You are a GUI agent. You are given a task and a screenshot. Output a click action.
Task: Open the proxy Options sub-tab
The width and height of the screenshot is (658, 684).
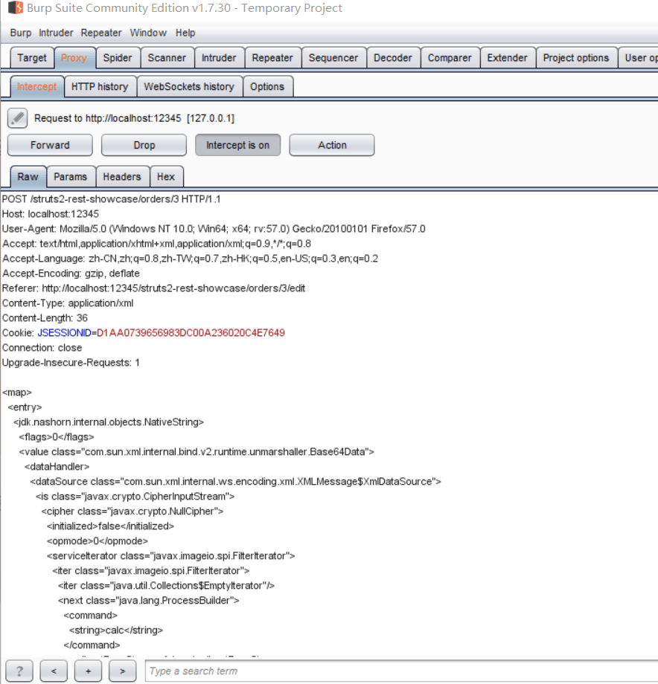pyautogui.click(x=267, y=87)
